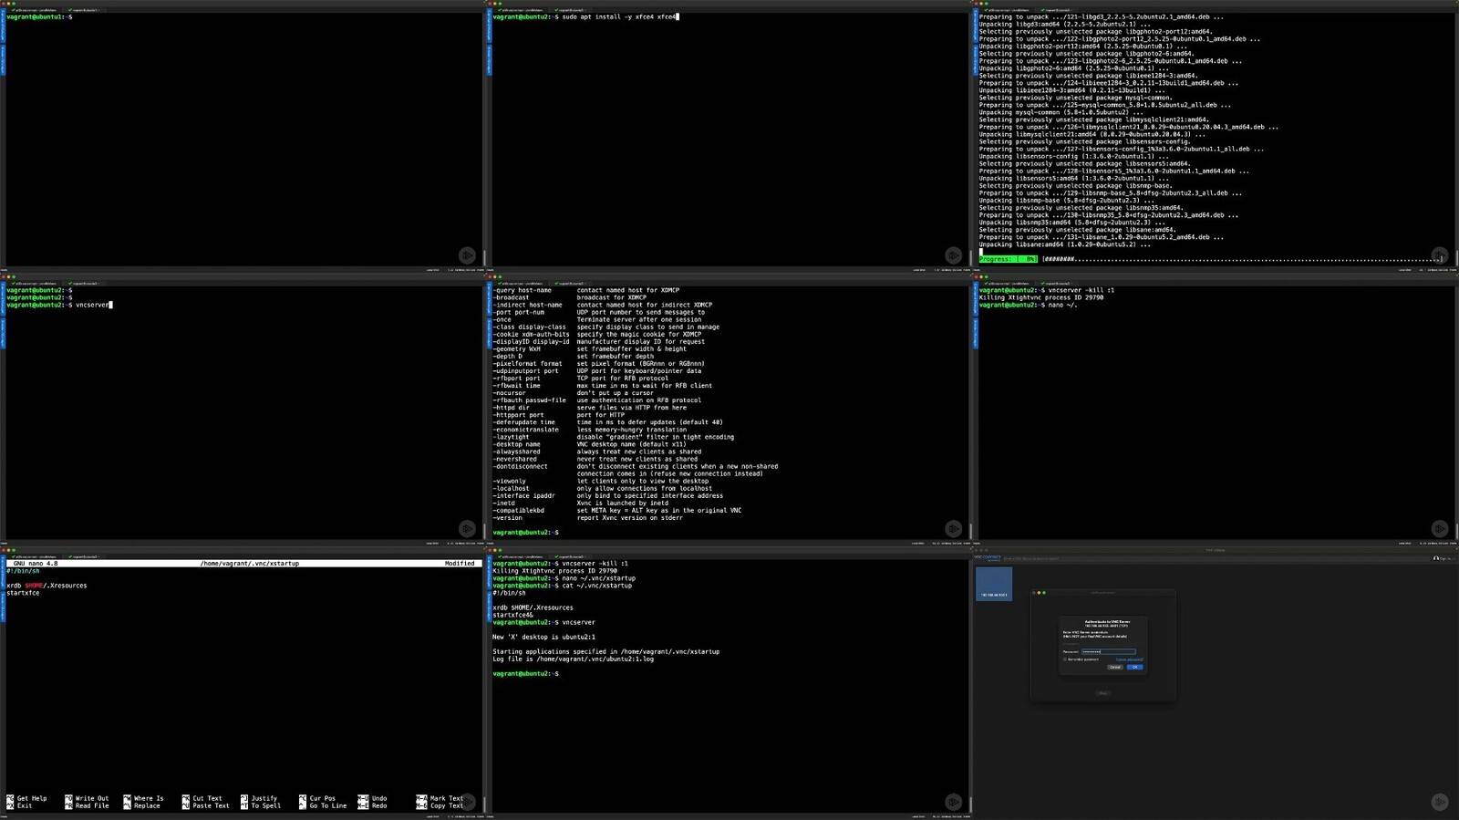This screenshot has width=1459, height=820.
Task: Click the Modified status in the nano title bar
Action: (460, 564)
